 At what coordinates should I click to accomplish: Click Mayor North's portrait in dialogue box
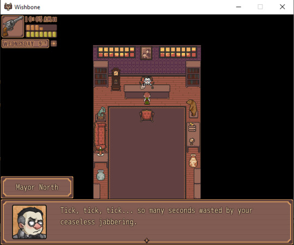click(x=29, y=222)
